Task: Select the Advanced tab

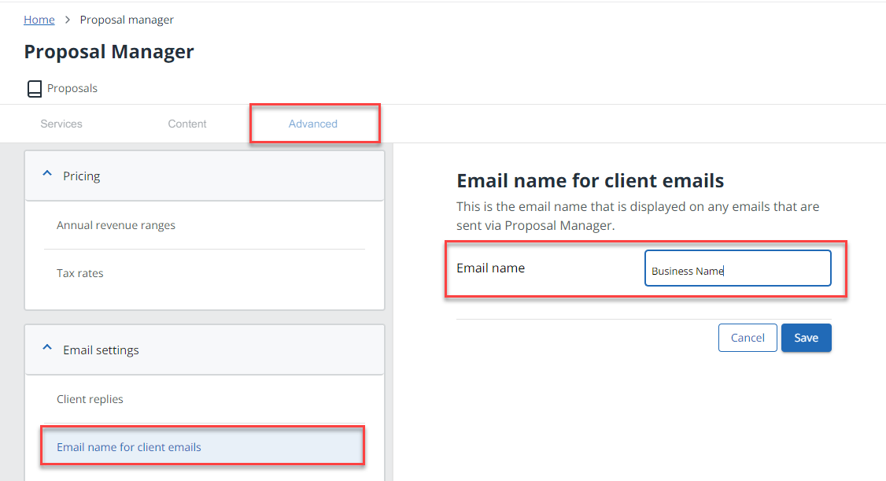Action: tap(313, 124)
